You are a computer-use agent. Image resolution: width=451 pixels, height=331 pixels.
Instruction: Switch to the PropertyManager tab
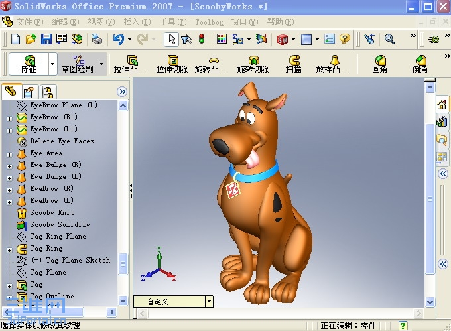pyautogui.click(x=29, y=92)
